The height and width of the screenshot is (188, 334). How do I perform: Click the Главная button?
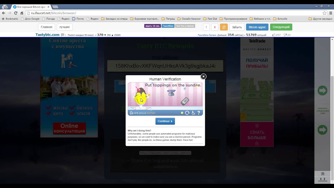click(x=46, y=27)
